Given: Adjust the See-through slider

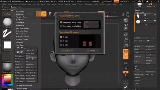Looking at the screenshot, I should [107, 1].
